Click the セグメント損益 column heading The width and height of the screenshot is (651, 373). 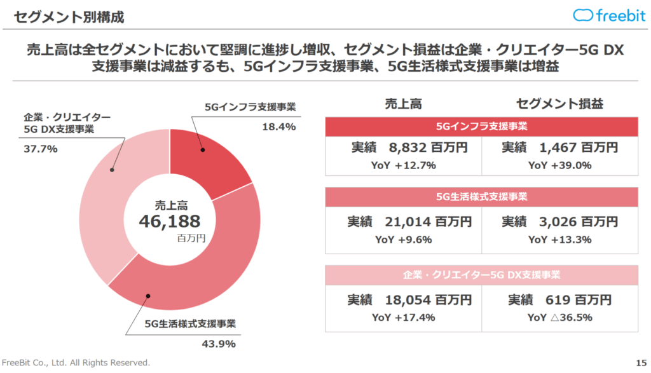coord(559,104)
